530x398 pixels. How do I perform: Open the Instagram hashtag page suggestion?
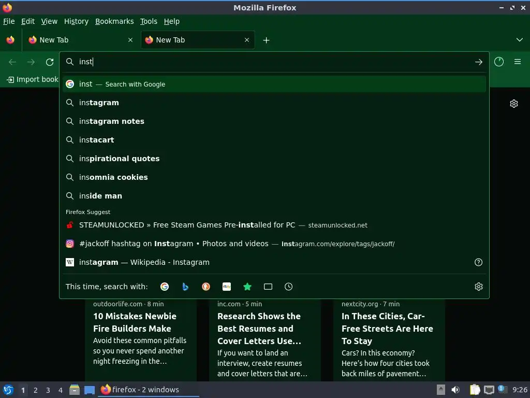(274, 244)
